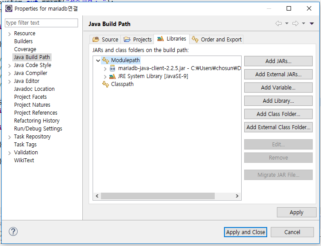Go back with the left arrow icon
This screenshot has height=246, width=321.
278,23
